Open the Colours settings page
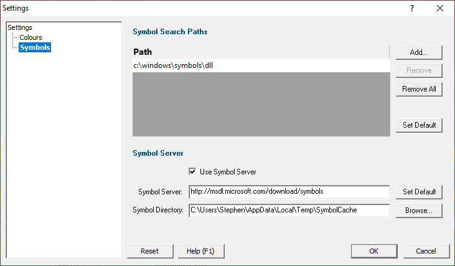Image resolution: width=455 pixels, height=266 pixels. [30, 37]
